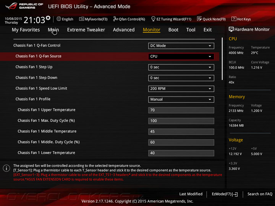The height and width of the screenshot is (206, 275).
Task: Click the 5.000 V reading
Action: point(257,154)
